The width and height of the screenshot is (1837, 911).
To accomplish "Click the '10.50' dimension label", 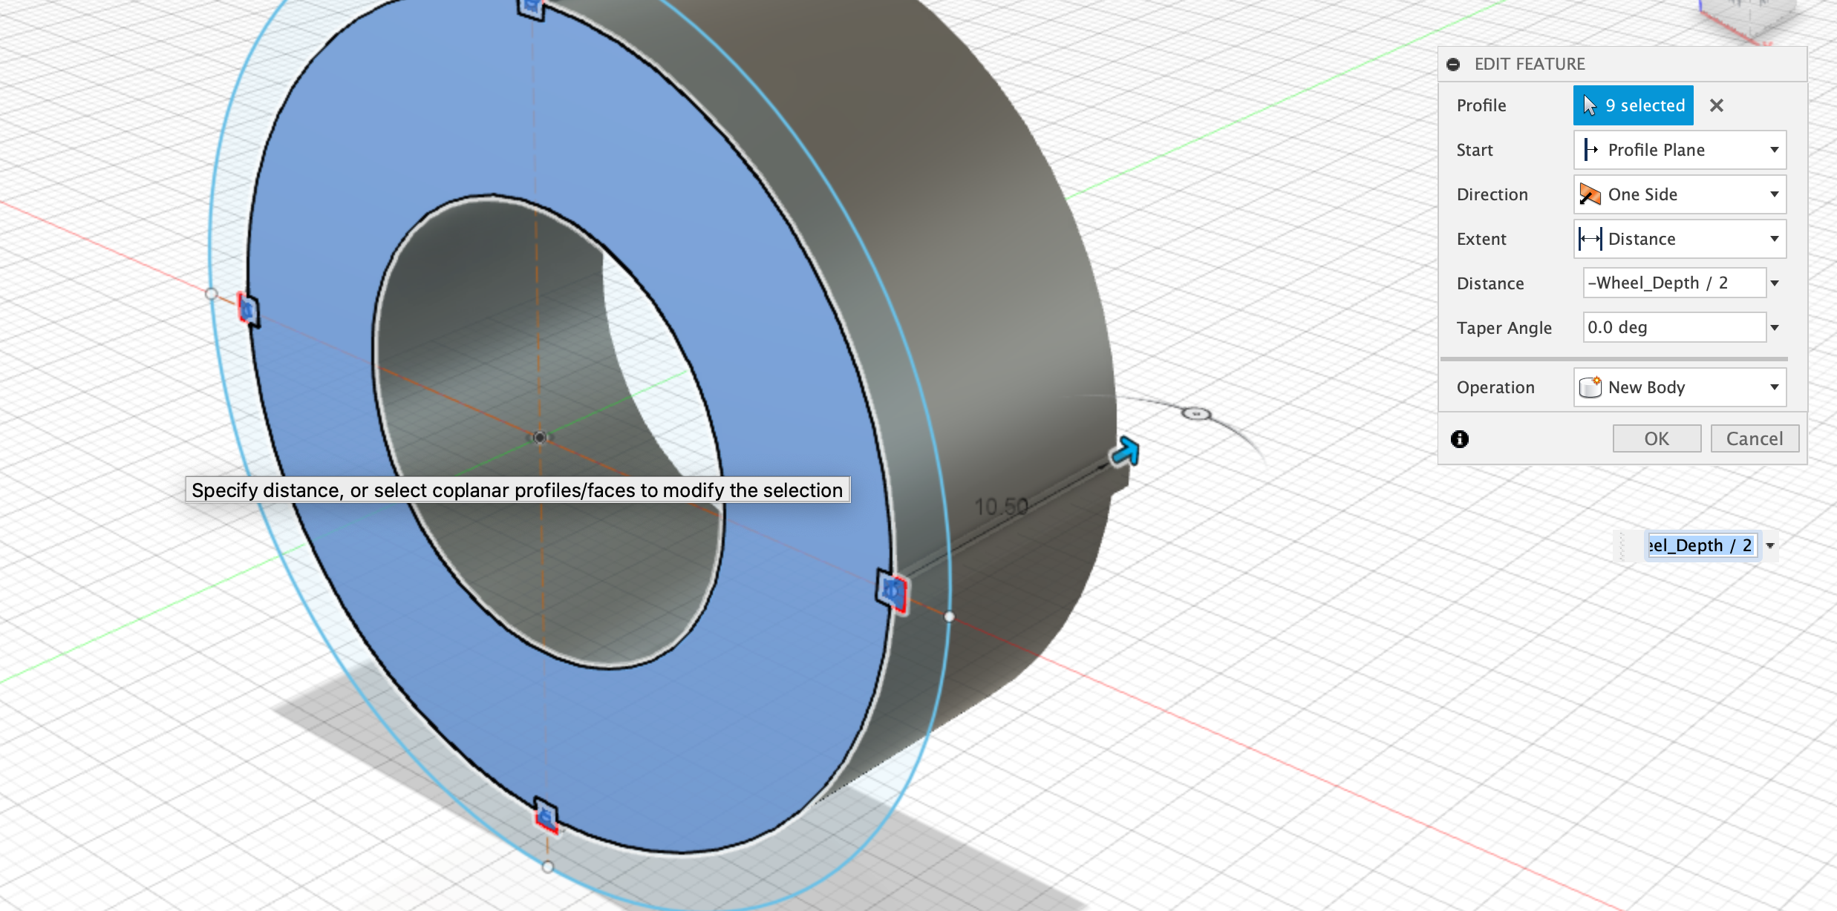I will pos(1001,507).
